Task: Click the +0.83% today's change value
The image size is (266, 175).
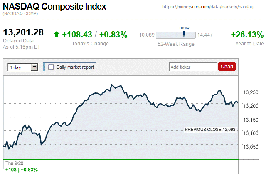Action: tap(114, 35)
